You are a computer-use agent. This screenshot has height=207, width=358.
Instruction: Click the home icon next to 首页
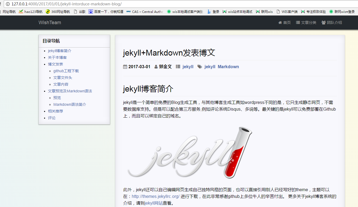(280, 23)
